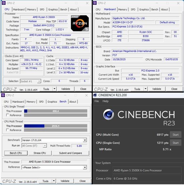
Task: Open Cinebench File menu
Action: 97,101
